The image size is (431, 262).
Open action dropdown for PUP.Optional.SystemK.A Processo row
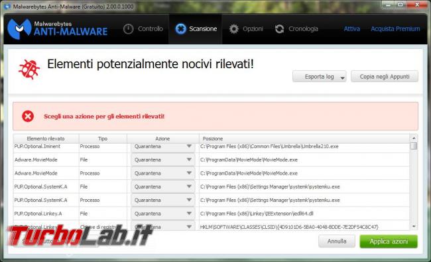[162, 200]
